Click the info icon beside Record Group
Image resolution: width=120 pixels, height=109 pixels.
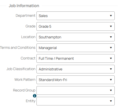tap(35, 96)
